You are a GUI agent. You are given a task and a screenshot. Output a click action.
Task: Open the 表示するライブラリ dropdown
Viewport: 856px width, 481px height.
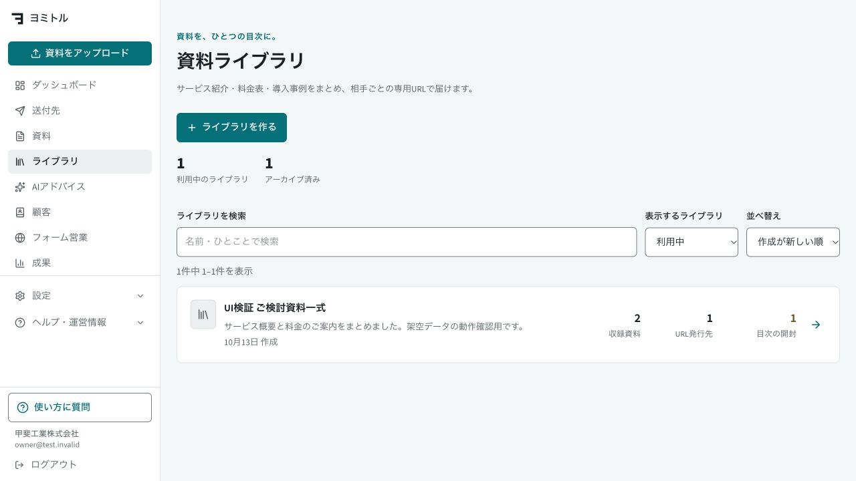691,242
